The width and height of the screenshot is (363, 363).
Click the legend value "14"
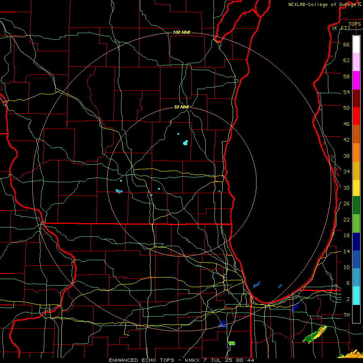[346, 251]
